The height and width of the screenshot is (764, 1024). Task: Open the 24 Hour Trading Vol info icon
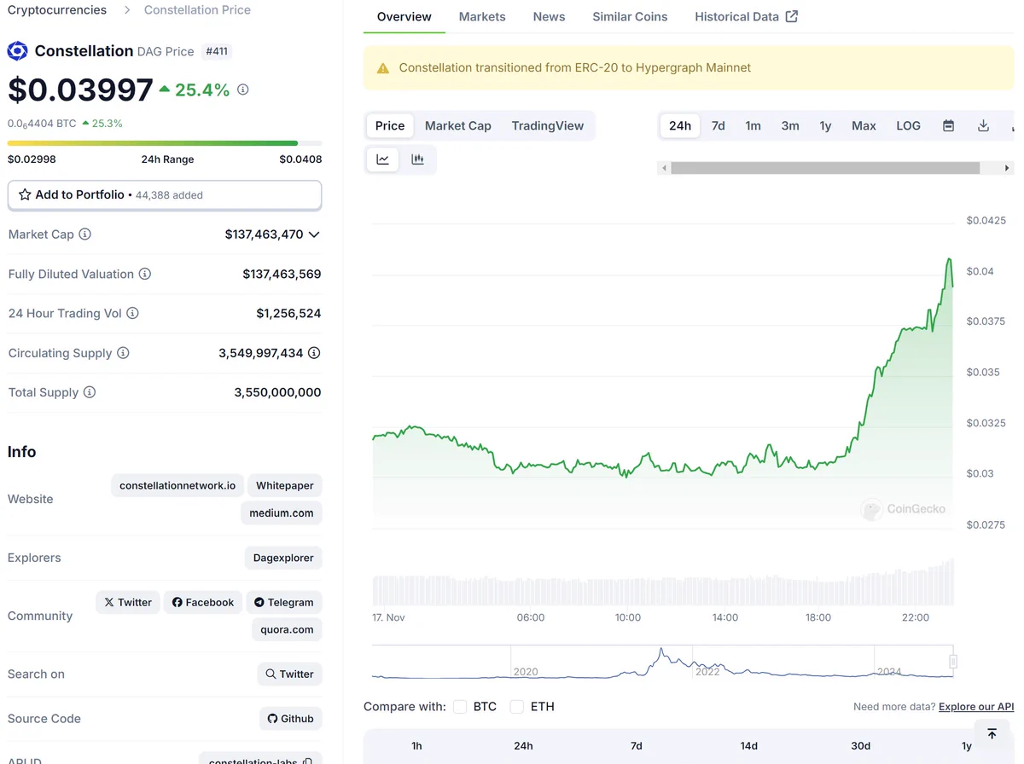click(132, 313)
